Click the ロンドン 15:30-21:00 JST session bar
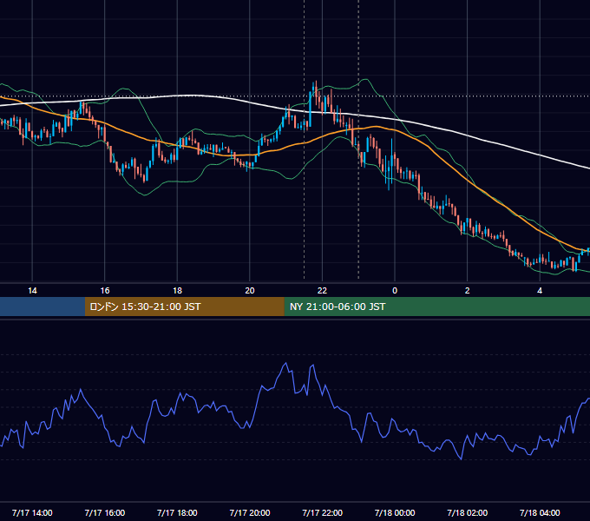 tap(184, 307)
